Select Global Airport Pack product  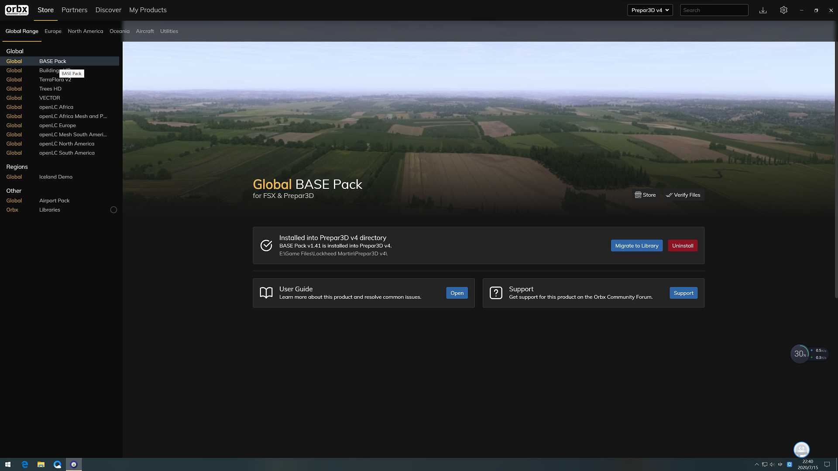pos(59,201)
